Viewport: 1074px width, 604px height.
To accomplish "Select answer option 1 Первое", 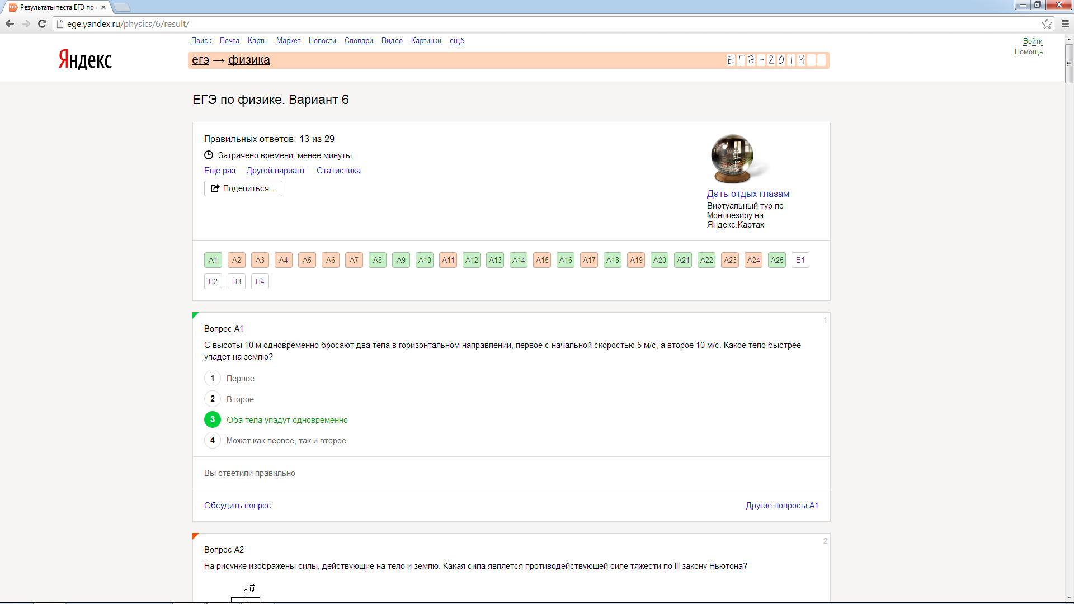I will click(x=213, y=379).
